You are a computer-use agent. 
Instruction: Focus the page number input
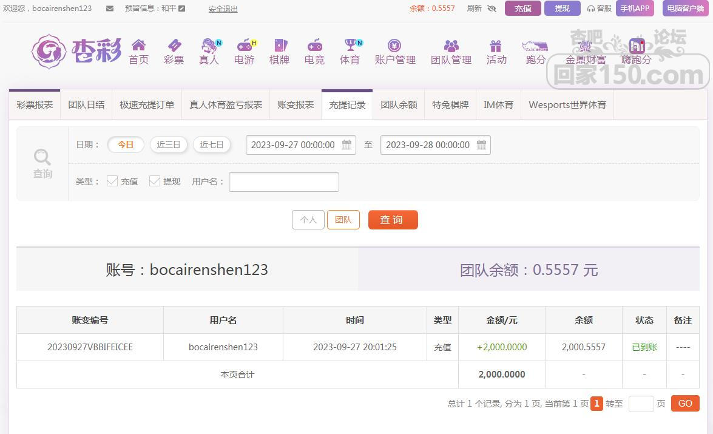point(641,404)
